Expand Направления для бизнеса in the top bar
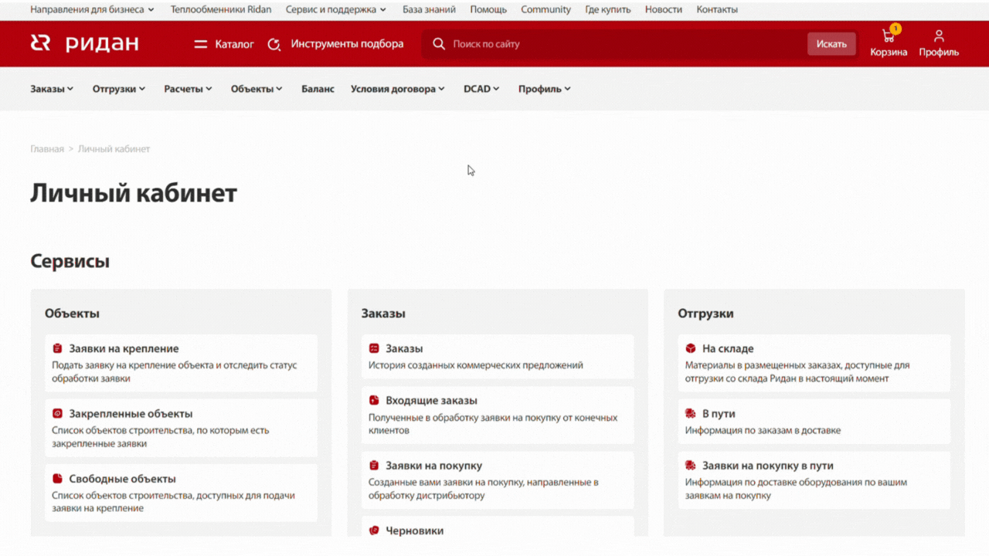This screenshot has width=989, height=556. 92,10
